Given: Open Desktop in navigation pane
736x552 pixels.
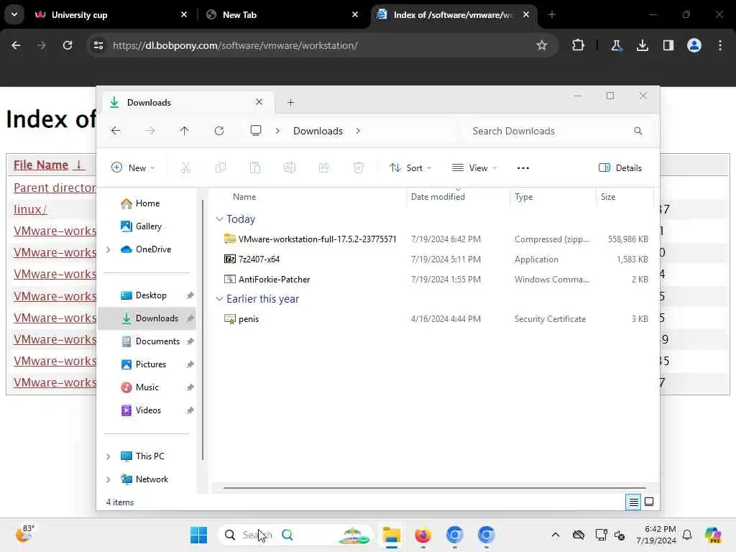Looking at the screenshot, I should coord(151,295).
